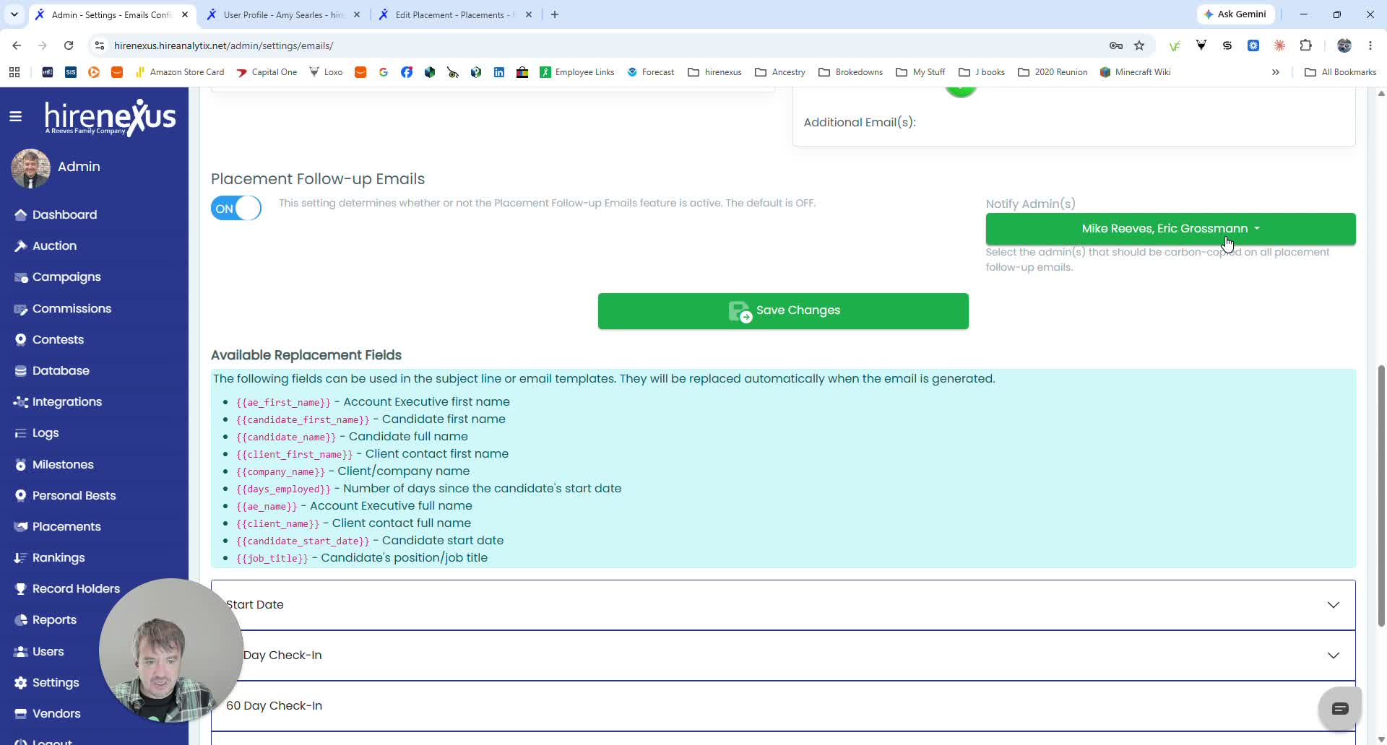
Task: Click the Milestones medal icon
Action: click(x=20, y=464)
